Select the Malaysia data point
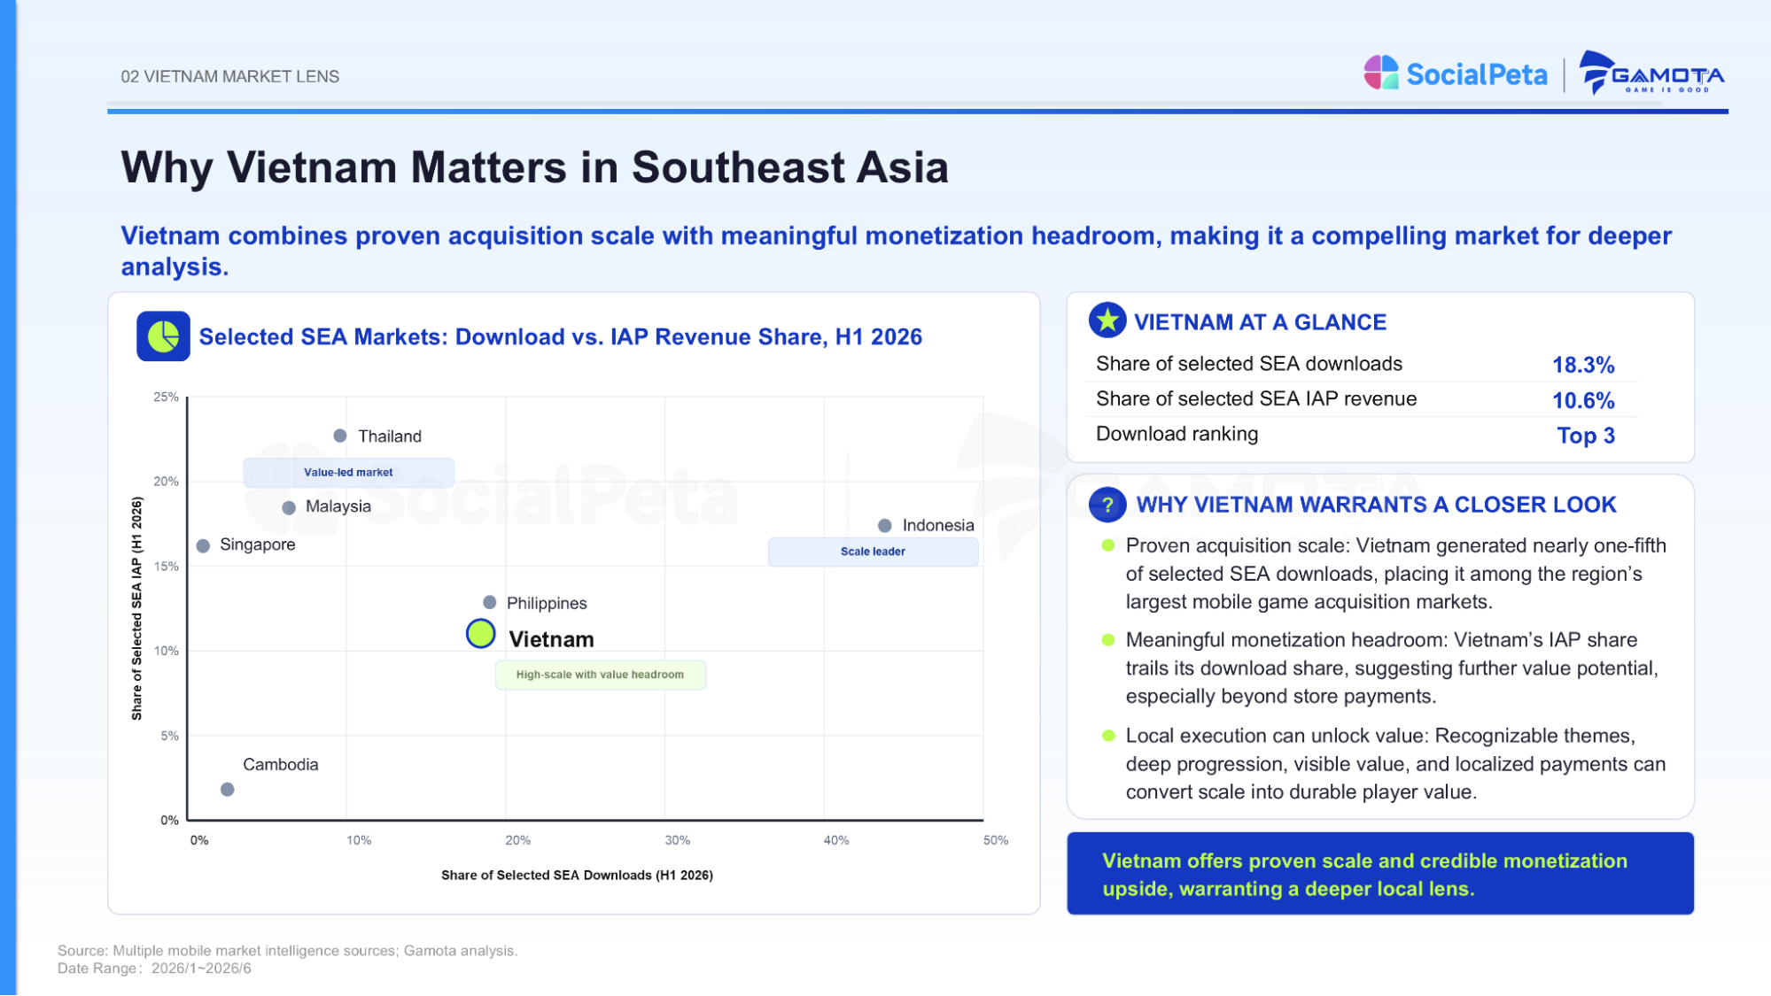The height and width of the screenshot is (996, 1771). pos(289,507)
